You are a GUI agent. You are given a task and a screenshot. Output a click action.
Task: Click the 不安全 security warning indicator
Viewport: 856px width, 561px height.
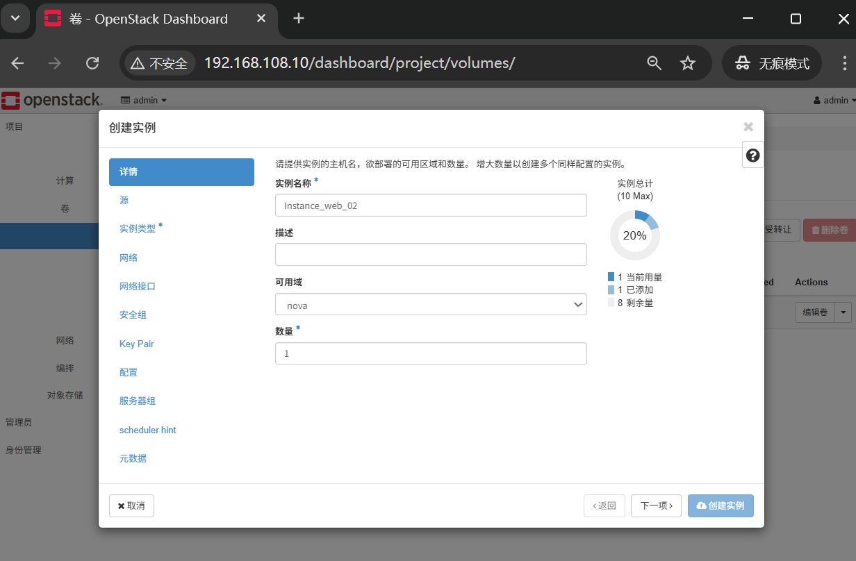[x=159, y=64]
